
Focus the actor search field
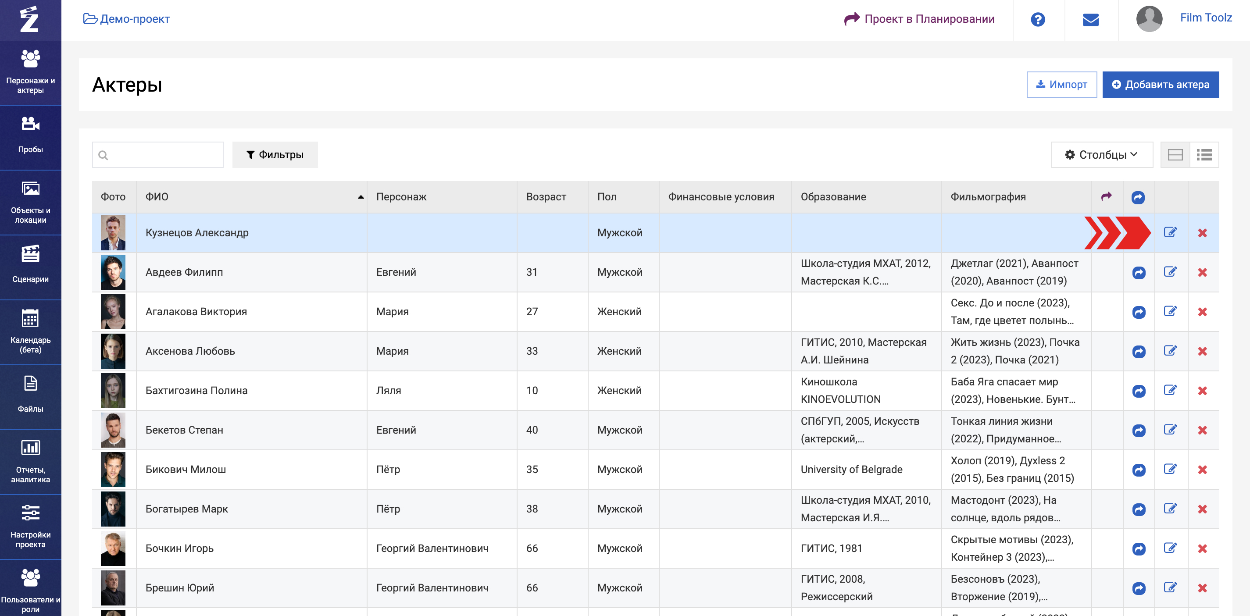(158, 155)
